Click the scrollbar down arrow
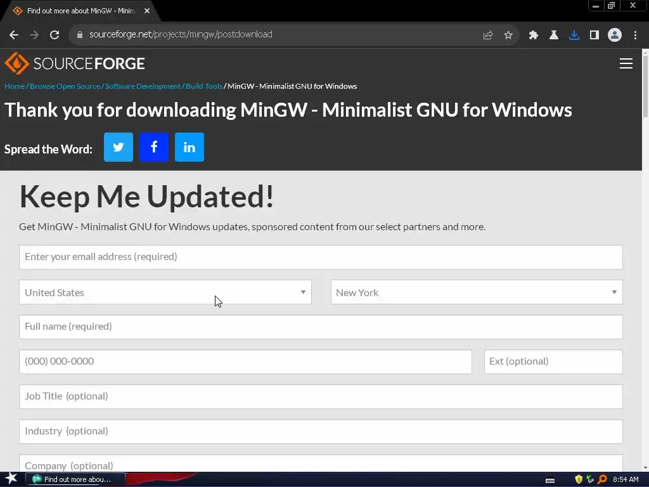The image size is (649, 487). 645,468
